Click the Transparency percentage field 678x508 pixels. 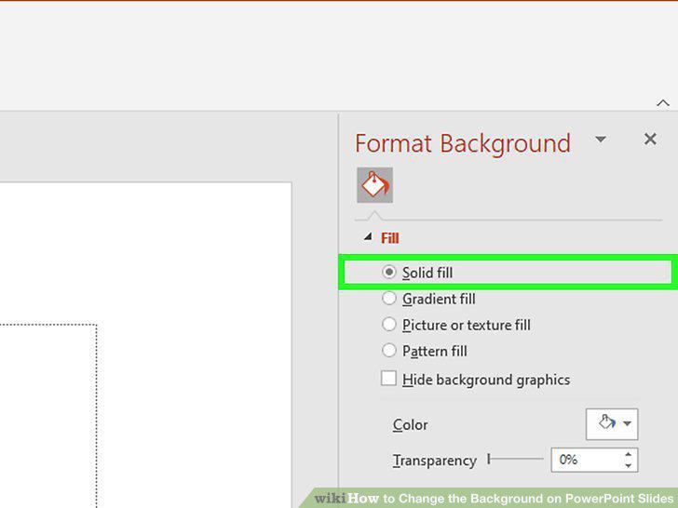pos(587,460)
